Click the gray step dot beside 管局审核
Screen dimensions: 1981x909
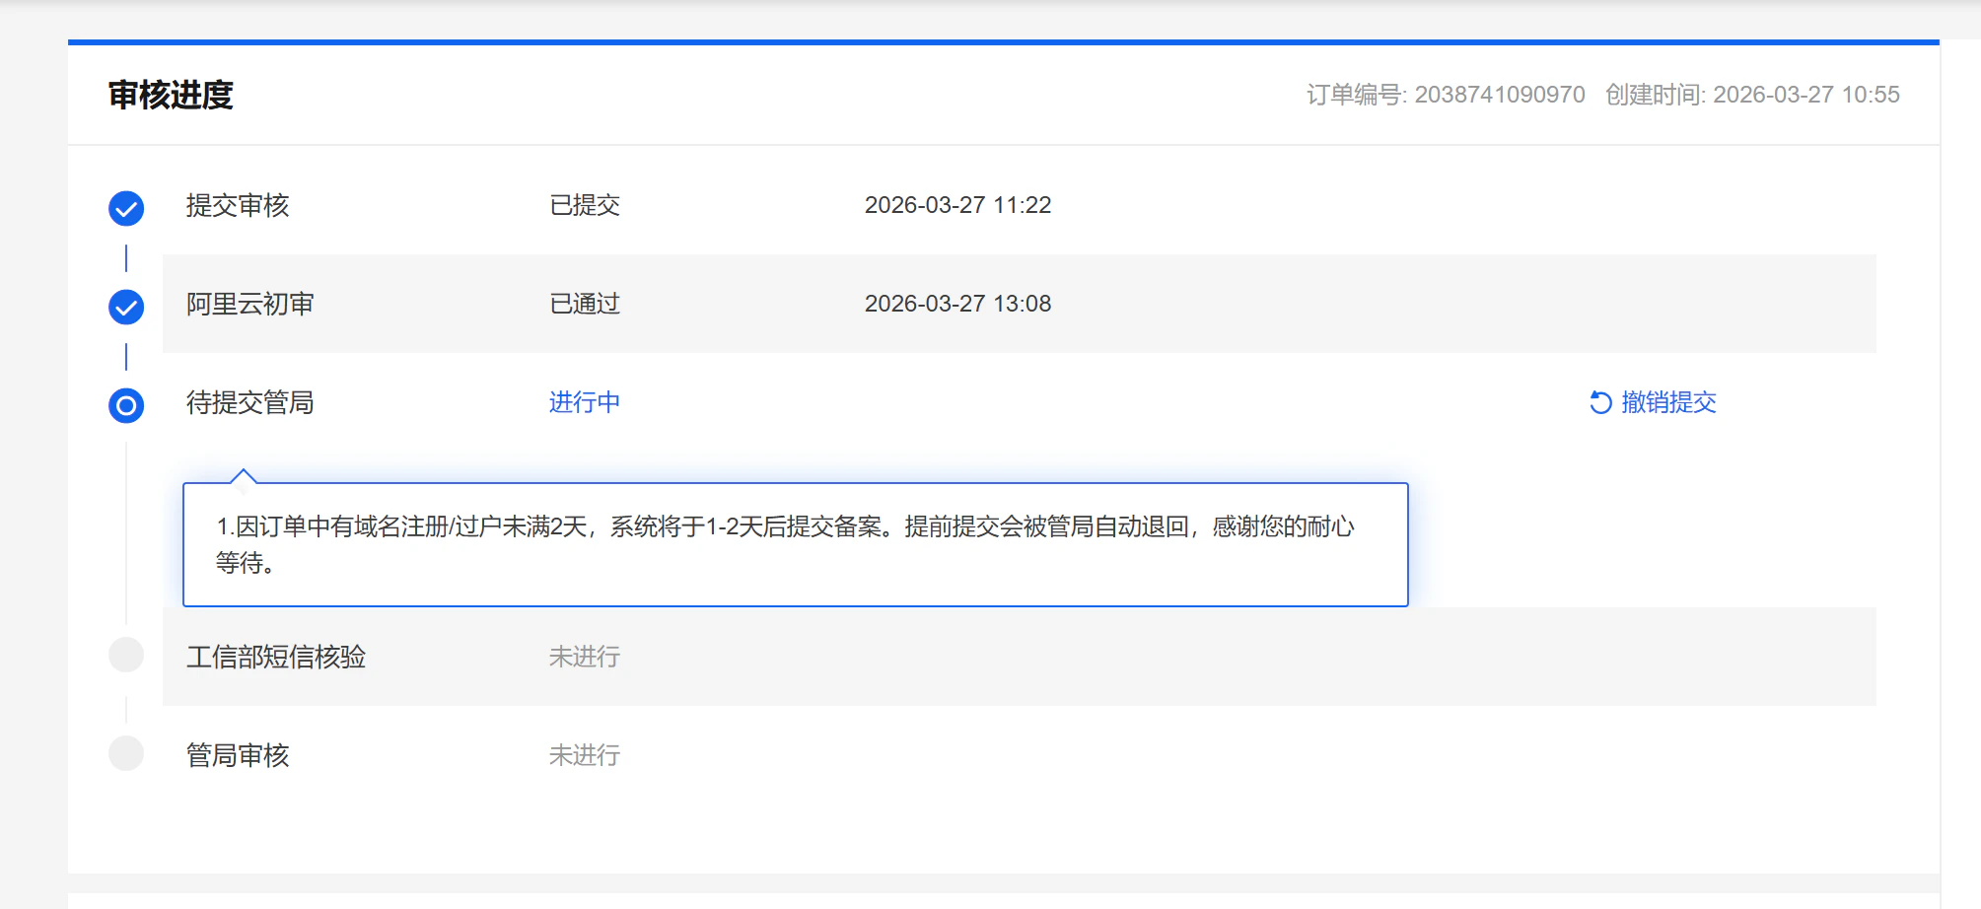click(x=125, y=753)
